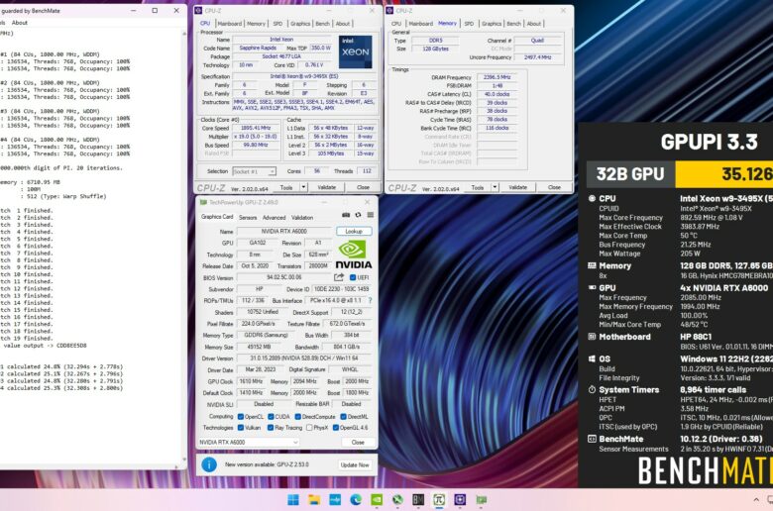
Task: Click Validate in the left CPU-Z window
Action: pyautogui.click(x=326, y=187)
